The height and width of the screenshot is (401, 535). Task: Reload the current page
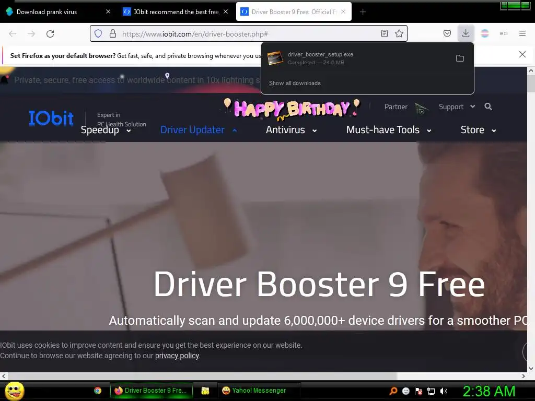pyautogui.click(x=50, y=34)
